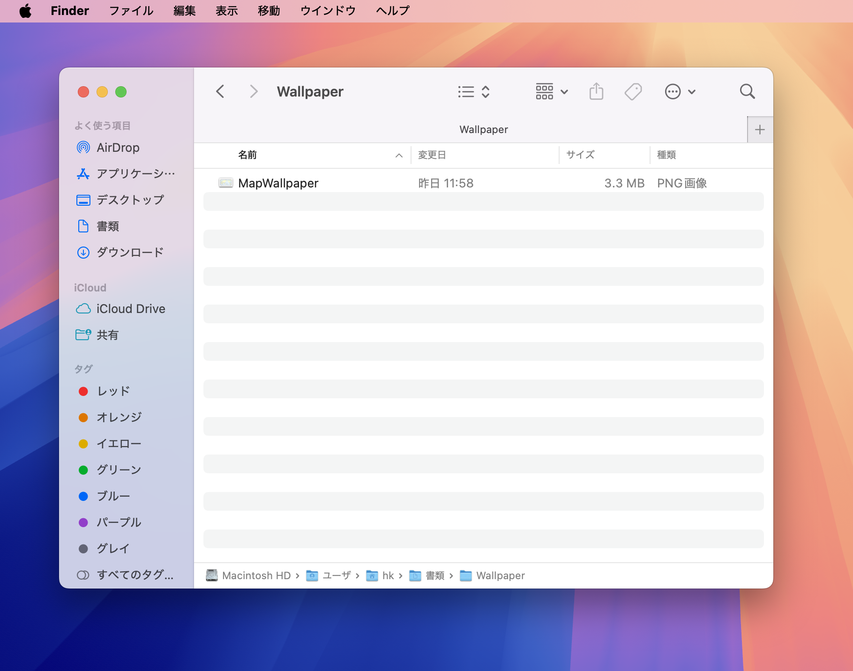Image resolution: width=853 pixels, height=671 pixels.
Task: Select the レッド tag color dot
Action: point(83,391)
